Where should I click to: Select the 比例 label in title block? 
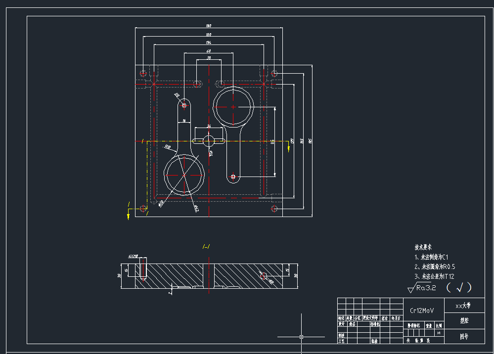pyautogui.click(x=439, y=326)
